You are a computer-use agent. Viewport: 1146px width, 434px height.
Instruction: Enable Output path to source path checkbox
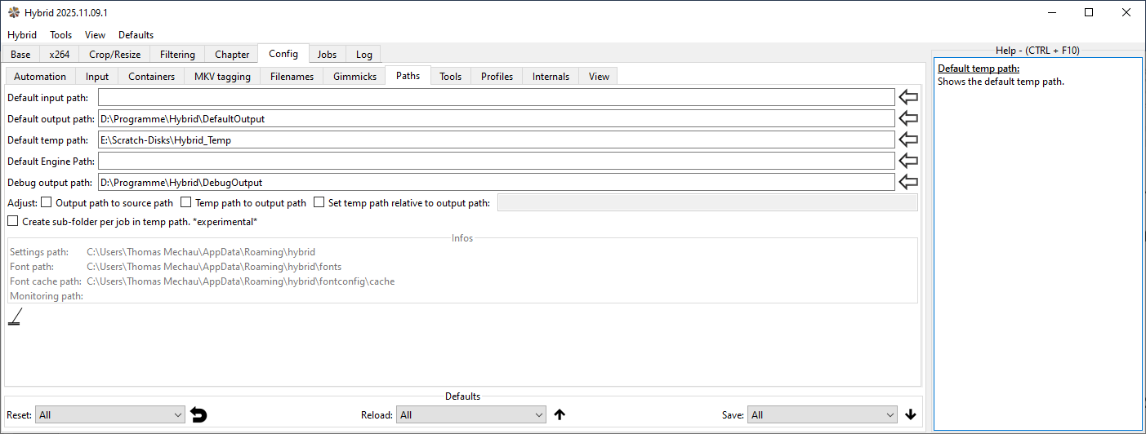(x=47, y=202)
